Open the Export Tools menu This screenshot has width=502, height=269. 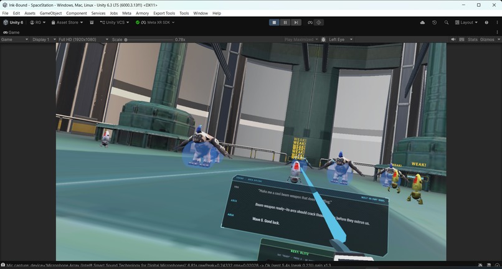(x=164, y=13)
